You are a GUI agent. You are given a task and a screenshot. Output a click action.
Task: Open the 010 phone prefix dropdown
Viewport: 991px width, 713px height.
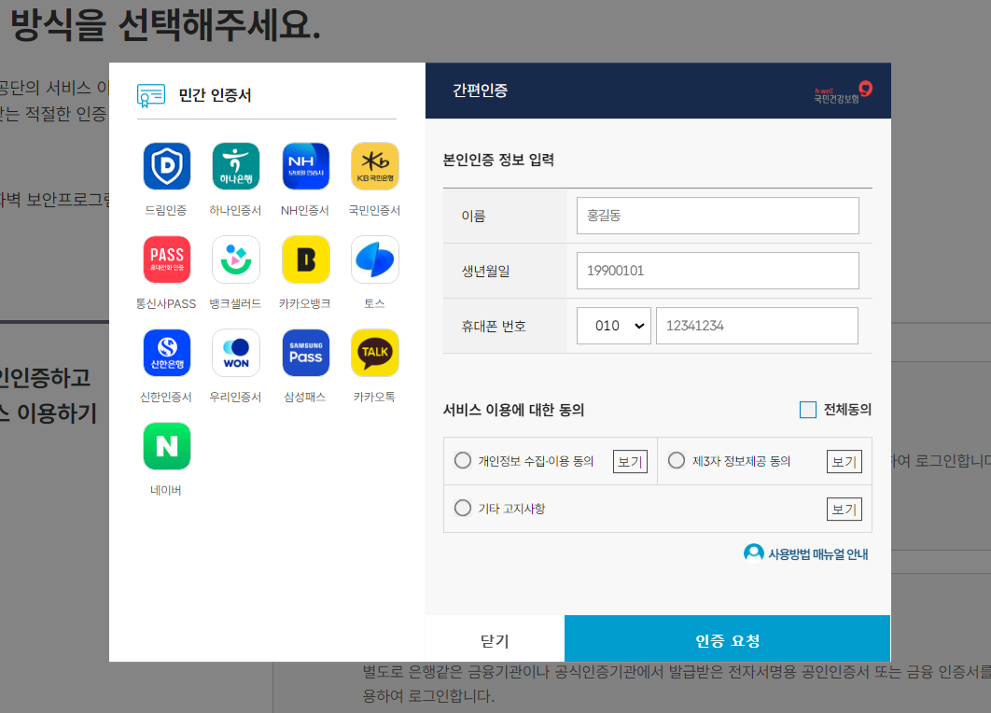click(614, 326)
